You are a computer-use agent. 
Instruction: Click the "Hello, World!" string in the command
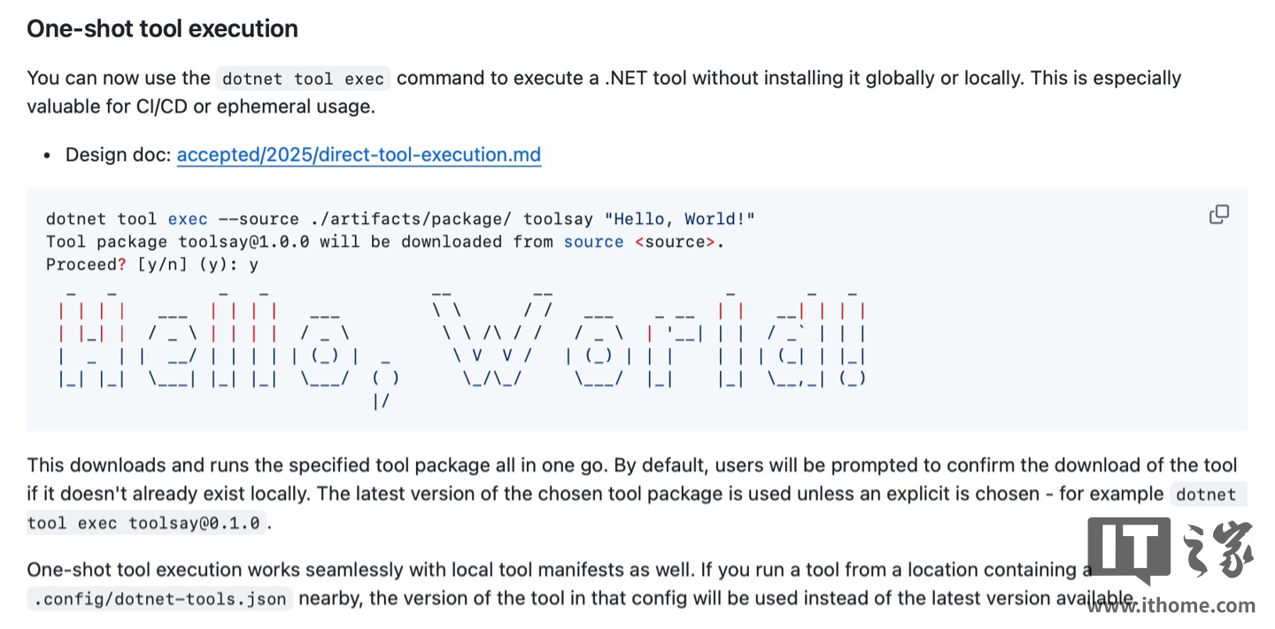click(x=679, y=219)
